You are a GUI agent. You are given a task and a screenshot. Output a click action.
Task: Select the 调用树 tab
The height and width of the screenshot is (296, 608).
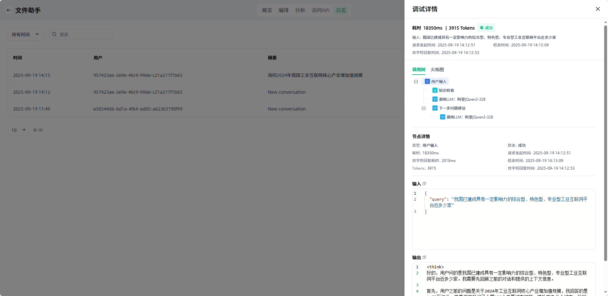[418, 70]
